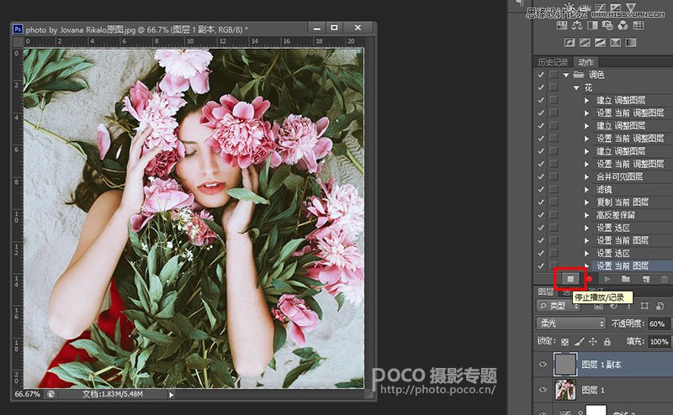This screenshot has width=673, height=415.
Task: Delete the selected action step
Action: point(665,279)
